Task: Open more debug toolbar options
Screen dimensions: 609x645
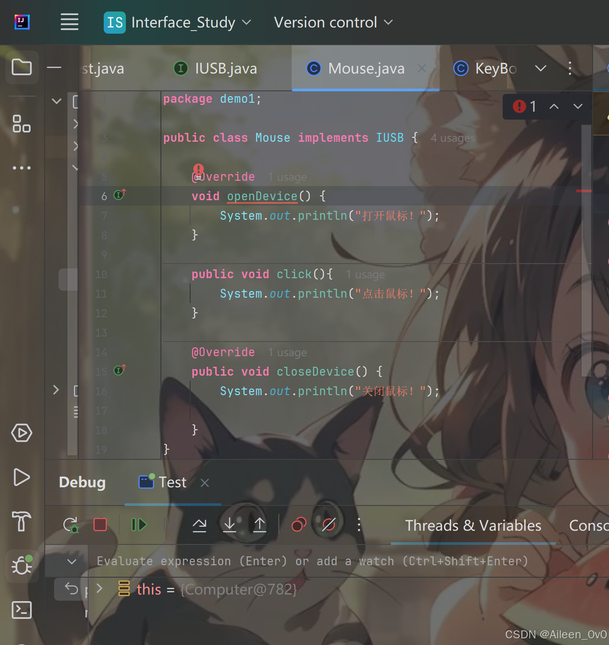Action: [x=359, y=525]
